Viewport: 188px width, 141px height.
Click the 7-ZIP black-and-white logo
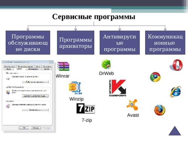click(85, 108)
